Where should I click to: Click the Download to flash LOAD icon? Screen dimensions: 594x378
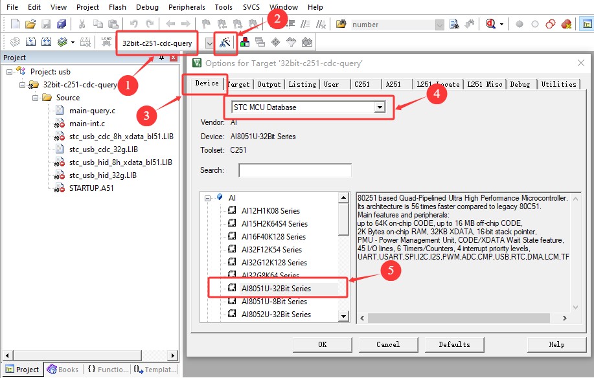[106, 43]
